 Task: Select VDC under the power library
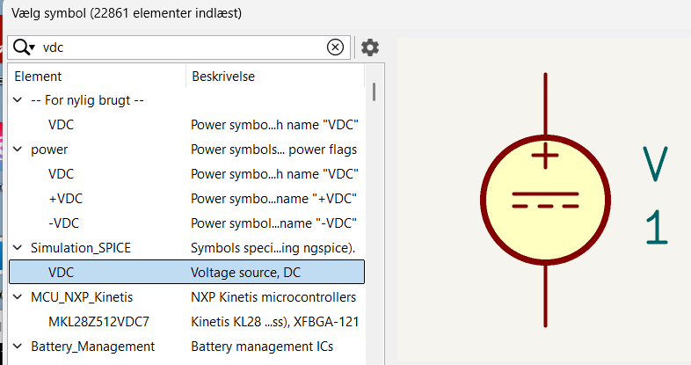187,174
